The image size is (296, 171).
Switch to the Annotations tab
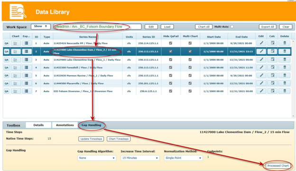pos(65,125)
